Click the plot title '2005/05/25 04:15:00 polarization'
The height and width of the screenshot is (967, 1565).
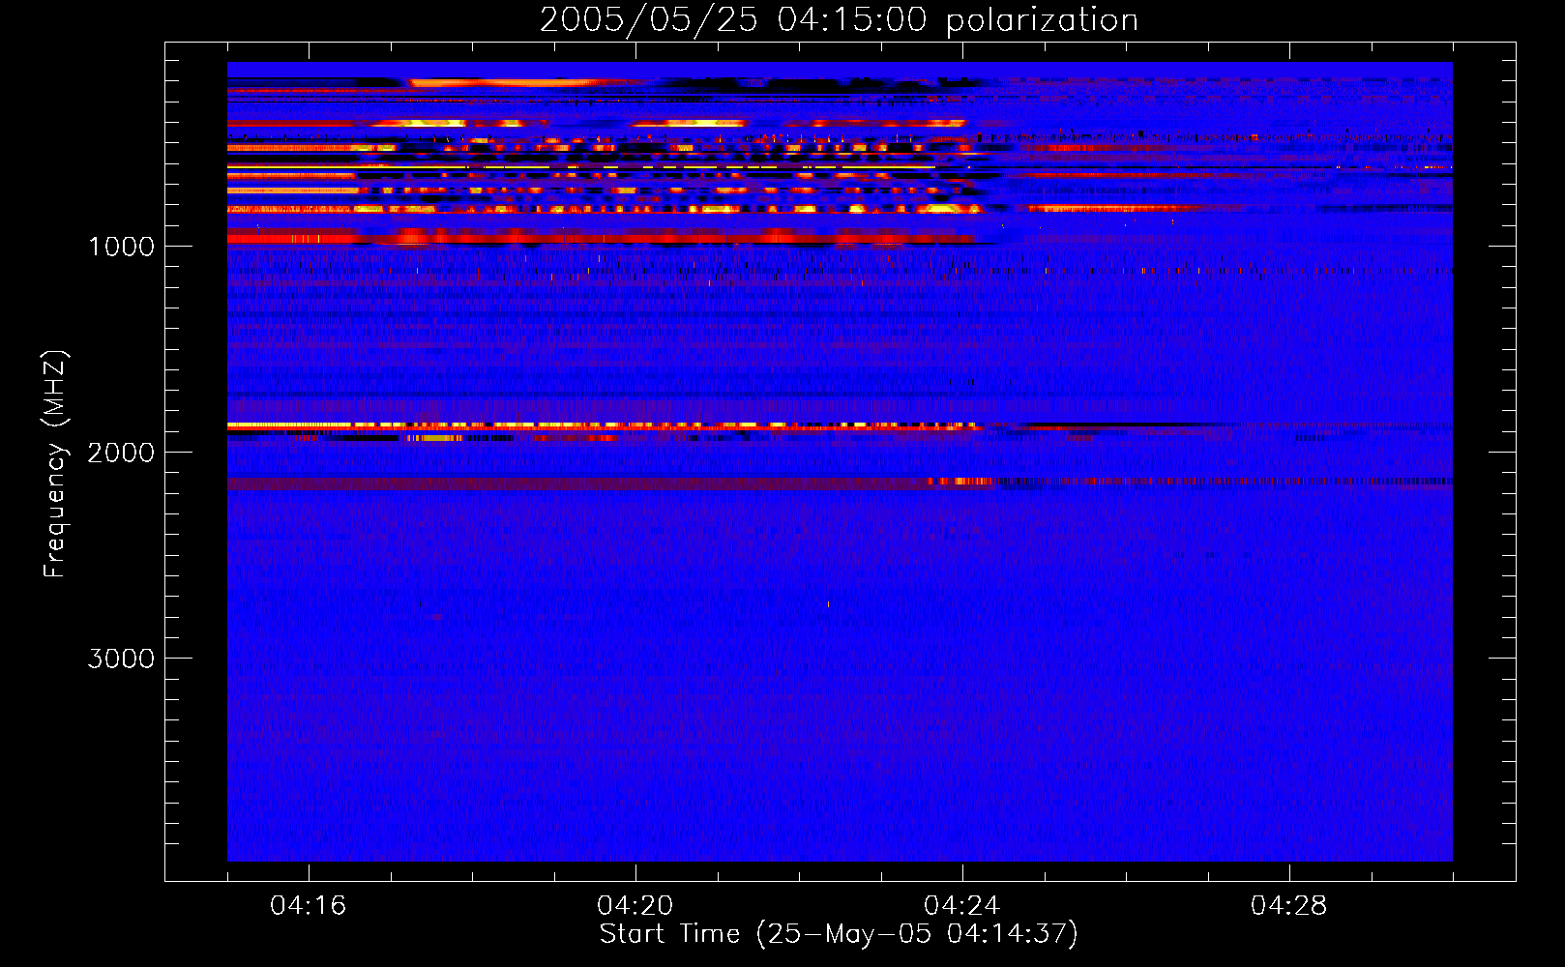coord(839,19)
